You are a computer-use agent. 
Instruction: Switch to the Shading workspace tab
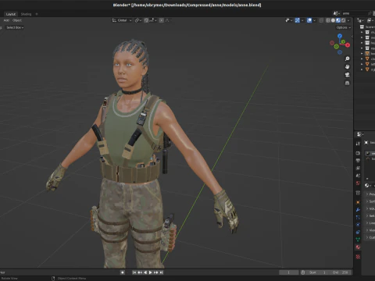point(26,14)
